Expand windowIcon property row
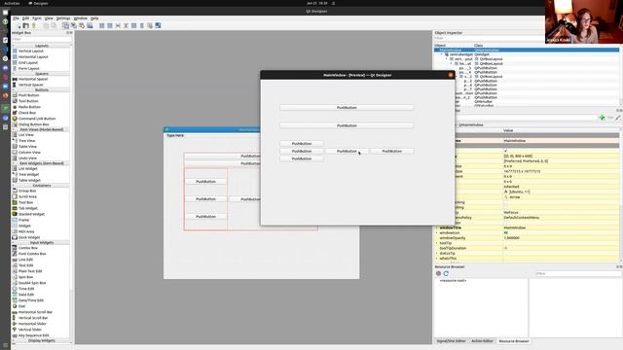Image resolution: width=623 pixels, height=350 pixels. click(437, 233)
